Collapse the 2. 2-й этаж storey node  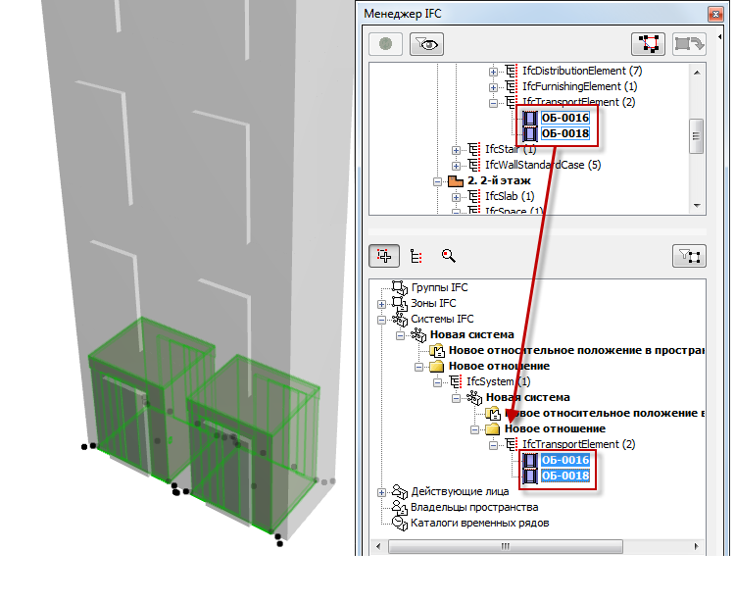point(437,181)
